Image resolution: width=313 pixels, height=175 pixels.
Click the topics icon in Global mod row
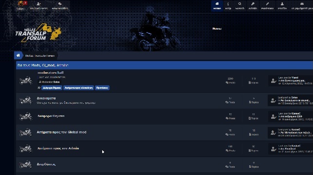point(250,135)
